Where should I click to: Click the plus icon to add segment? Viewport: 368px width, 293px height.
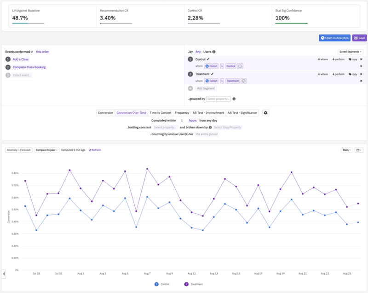coord(190,88)
